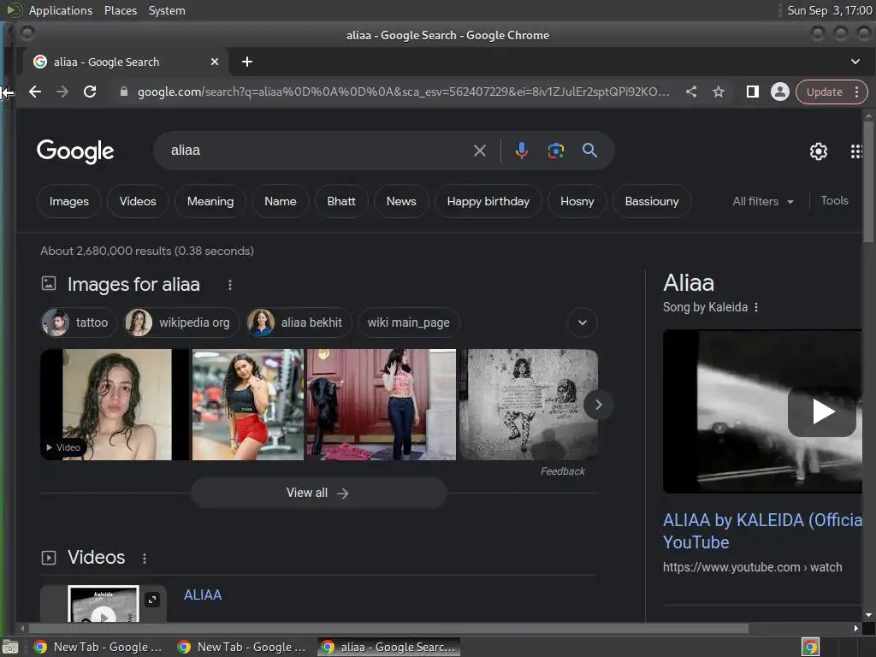Open the Places menu
Screen dimensions: 876x657
click(121, 10)
